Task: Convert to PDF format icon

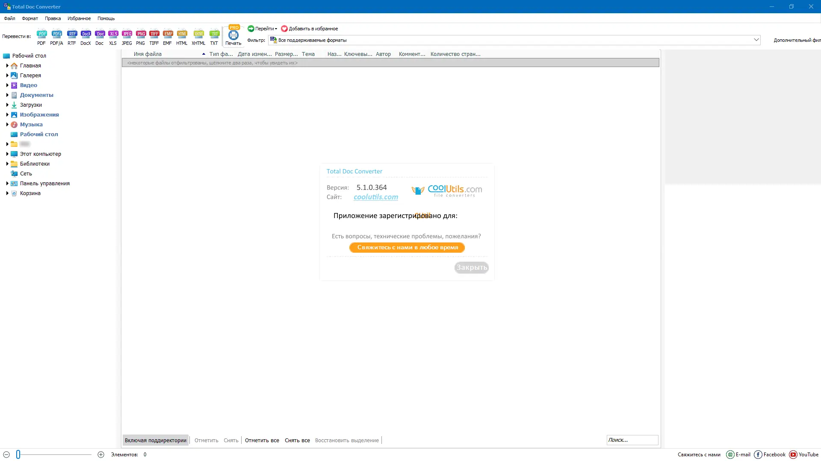Action: (41, 34)
